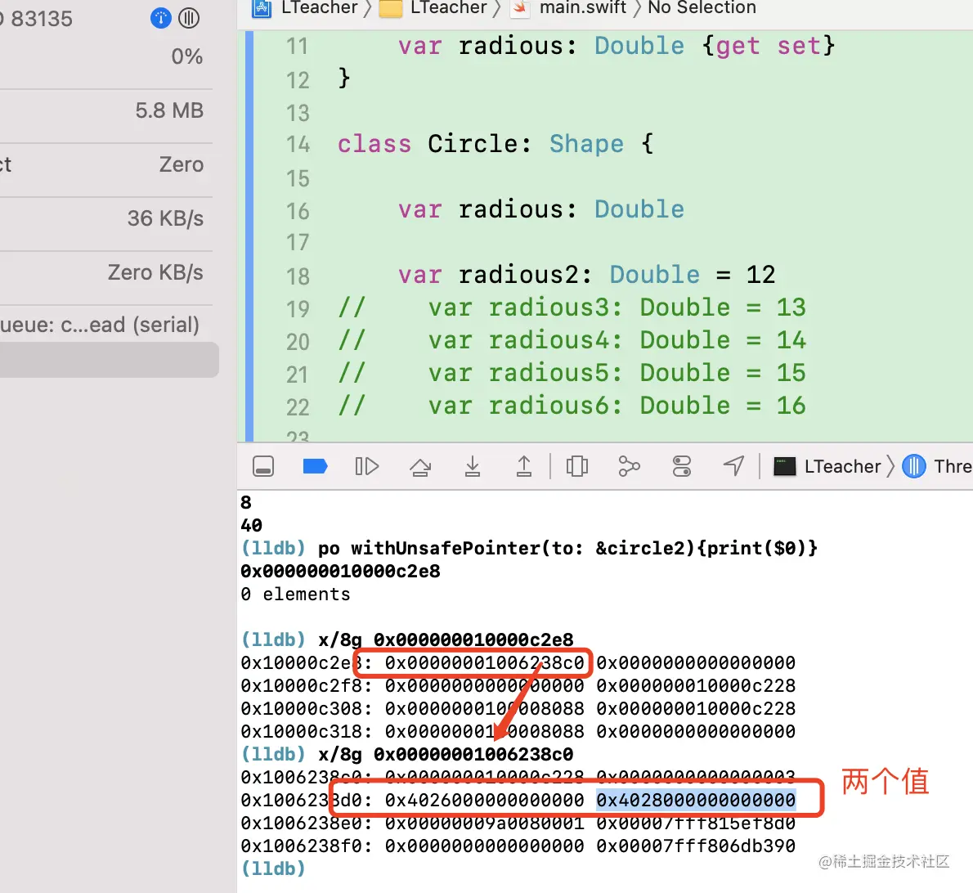This screenshot has width=973, height=893.
Task: Open the Debug View Hierarchy button
Action: pos(577,466)
